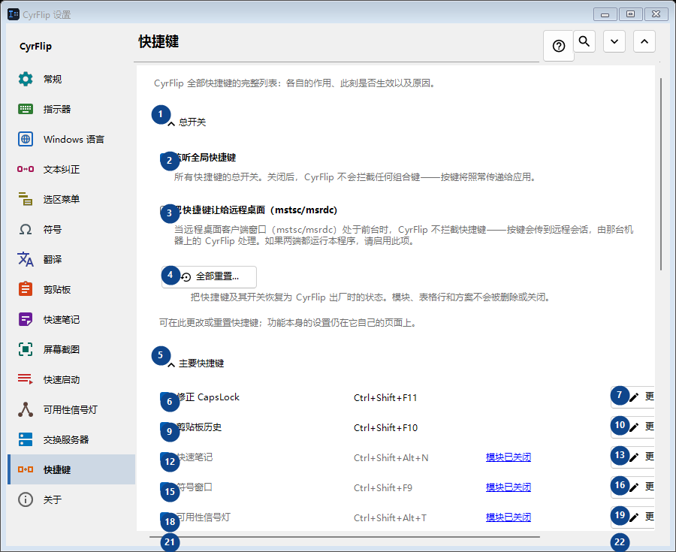
Task: Open the 快速笔记 note icon
Action: click(x=26, y=319)
